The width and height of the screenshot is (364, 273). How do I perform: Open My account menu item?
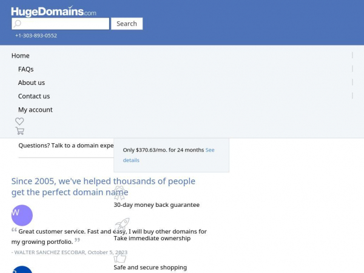point(35,110)
